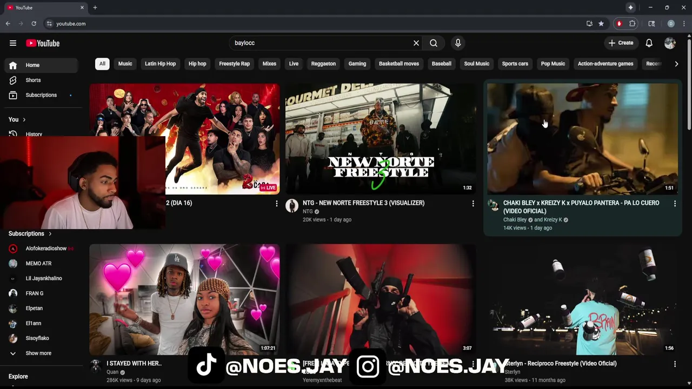Image resolution: width=692 pixels, height=389 pixels.
Task: Select the Hip hop chip
Action: click(197, 64)
